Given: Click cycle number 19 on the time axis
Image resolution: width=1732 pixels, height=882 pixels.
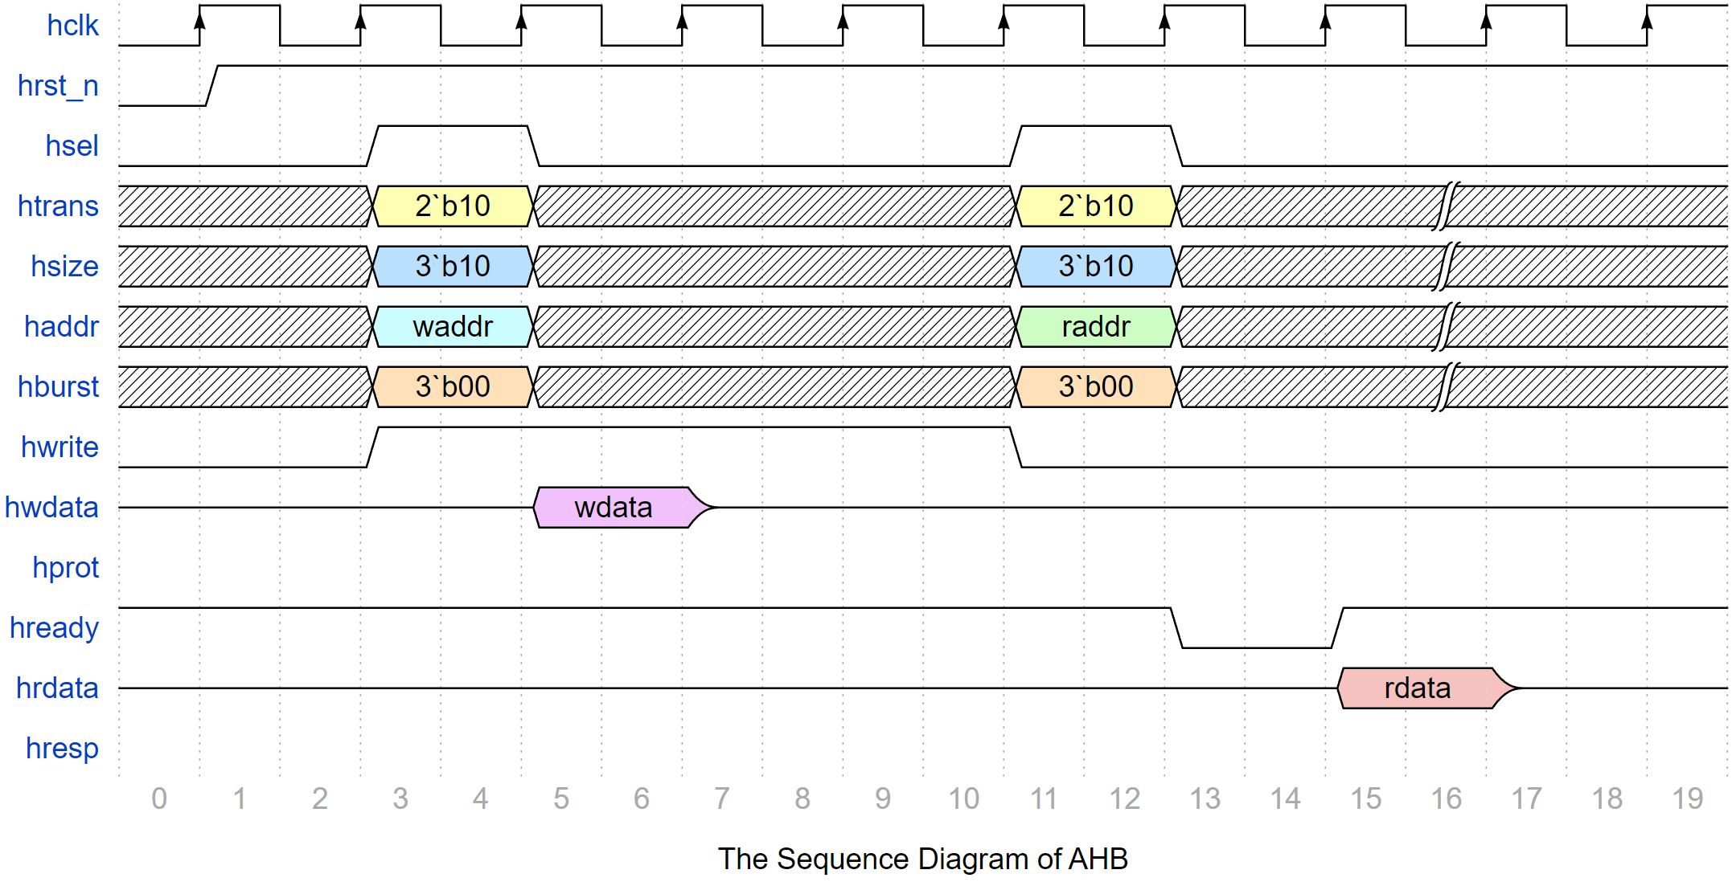Looking at the screenshot, I should (x=1687, y=799).
